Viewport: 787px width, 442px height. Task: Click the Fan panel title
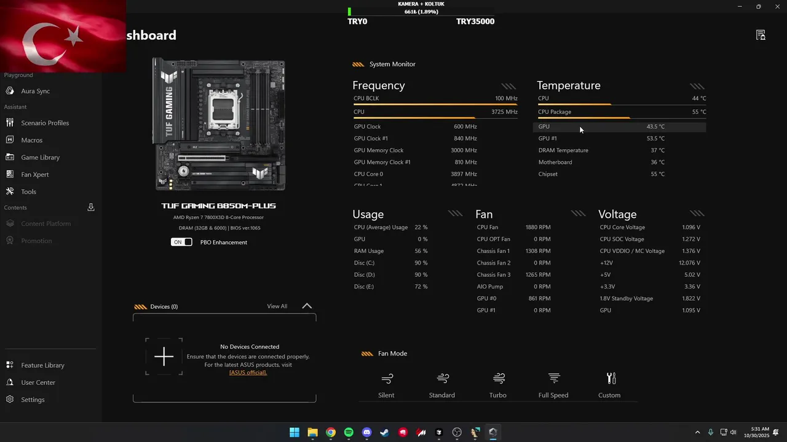coord(484,214)
